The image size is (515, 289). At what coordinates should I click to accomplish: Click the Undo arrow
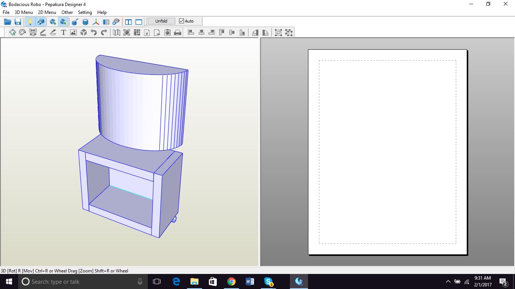pos(94,32)
